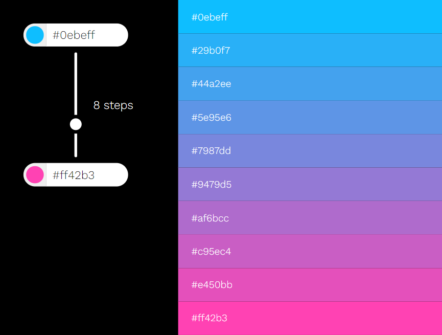Copy the #7987dd hex code text
Image resolution: width=442 pixels, height=335 pixels.
click(x=211, y=151)
